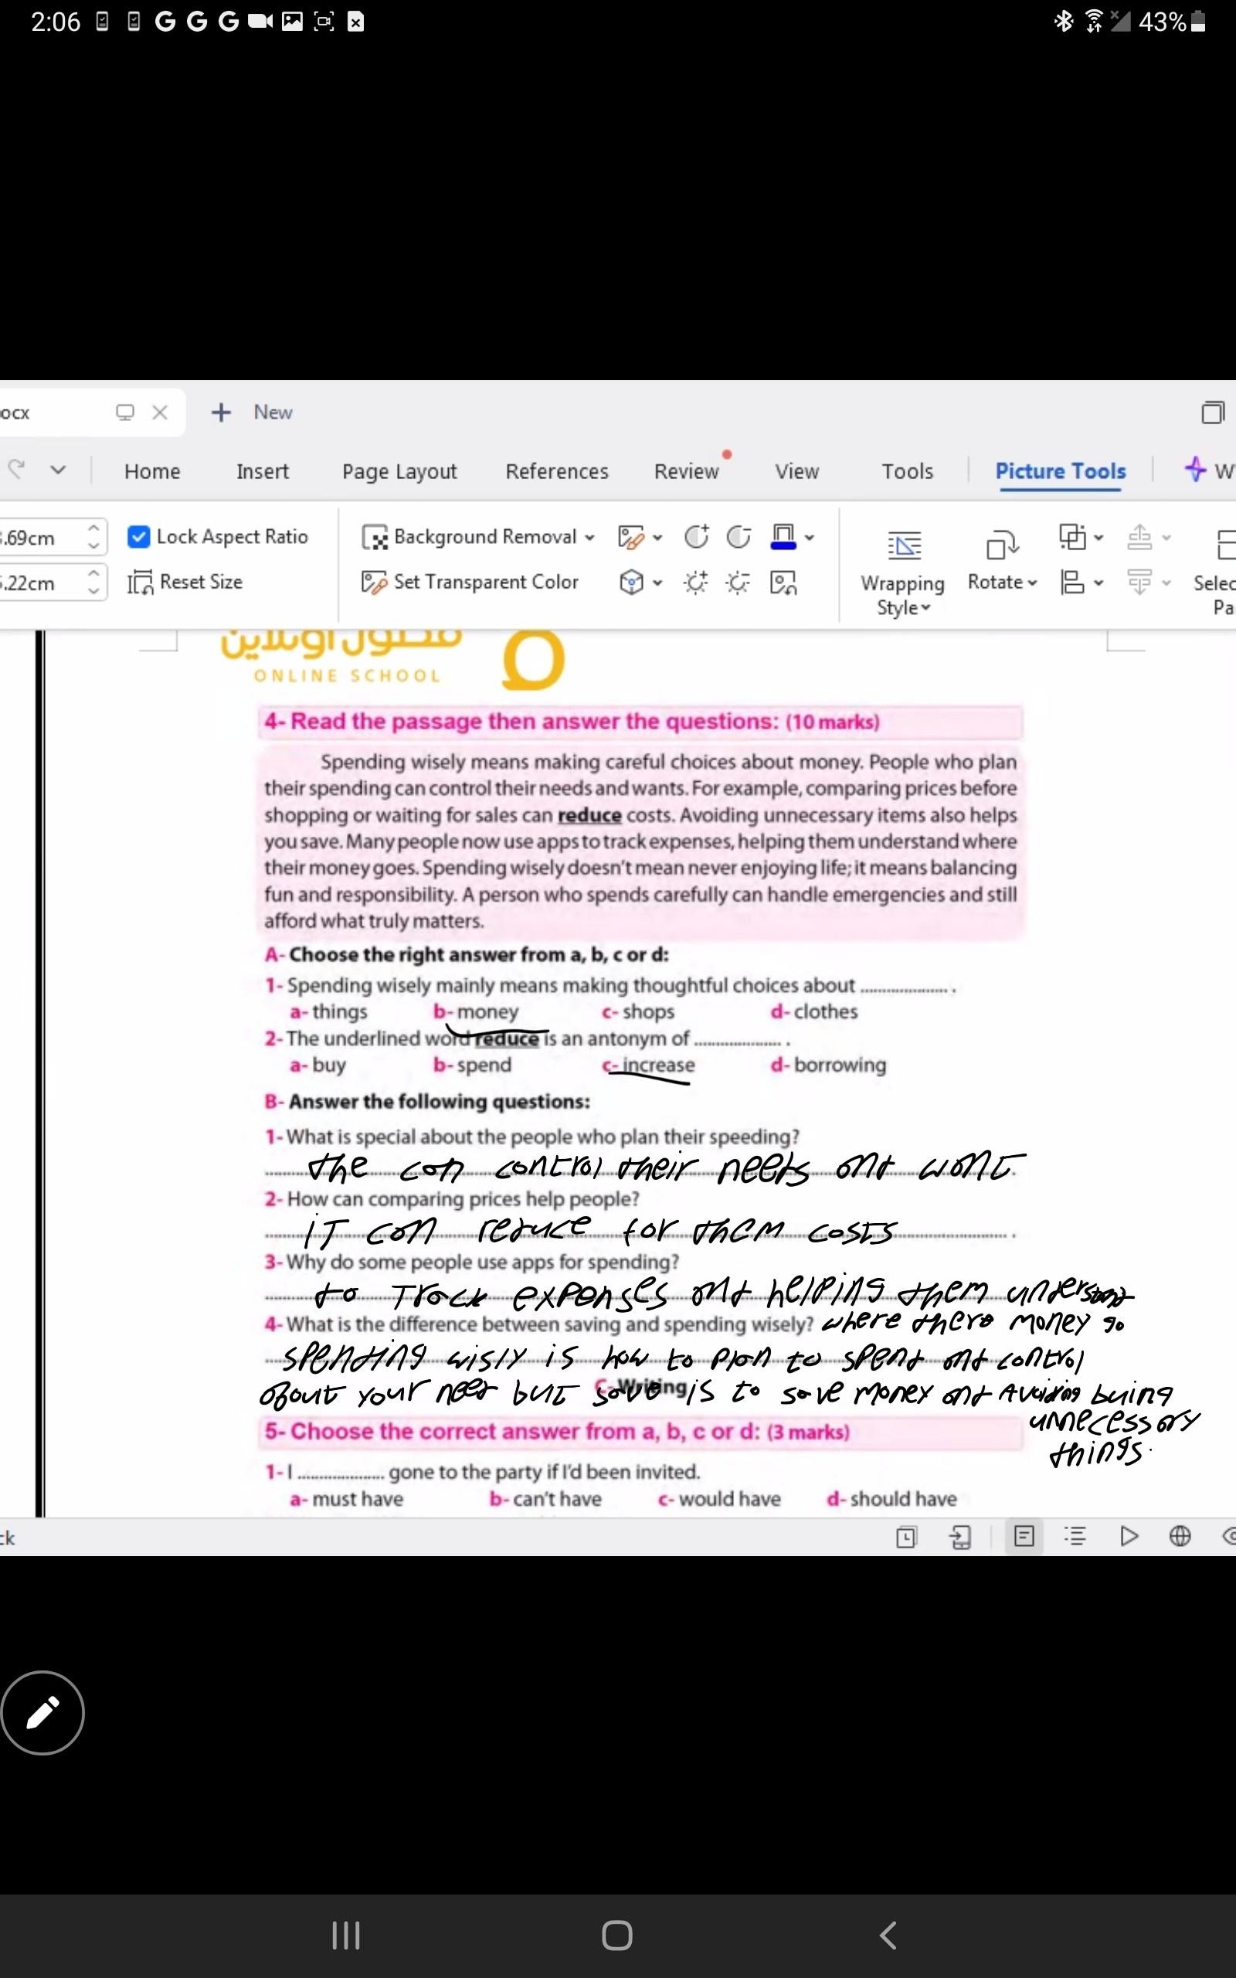Click the Decrease Contrast icon
This screenshot has height=1978, width=1236.
tap(739, 537)
